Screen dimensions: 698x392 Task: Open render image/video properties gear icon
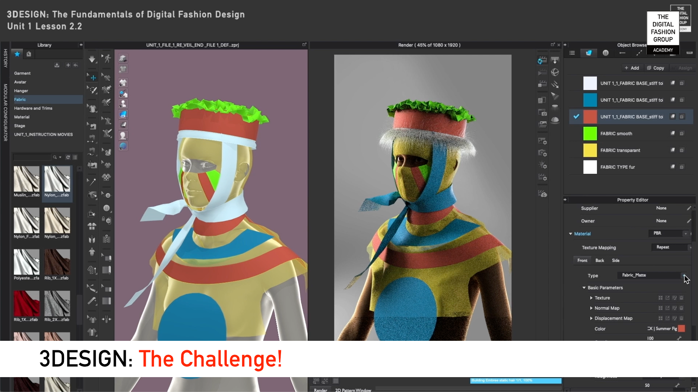tap(542, 141)
